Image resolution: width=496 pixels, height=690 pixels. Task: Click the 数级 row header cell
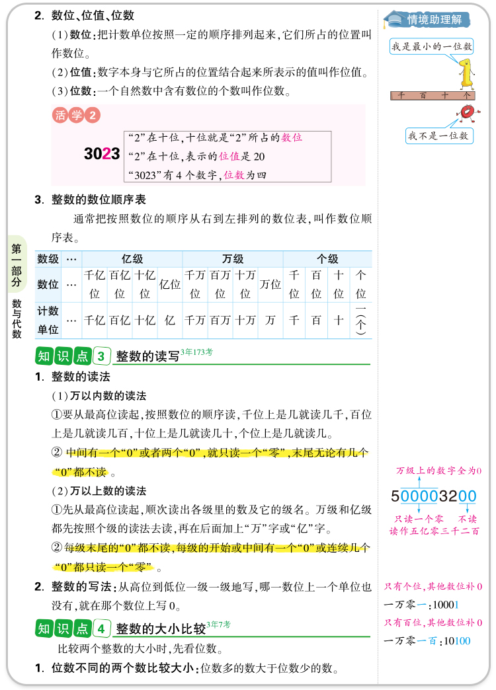pyautogui.click(x=48, y=259)
